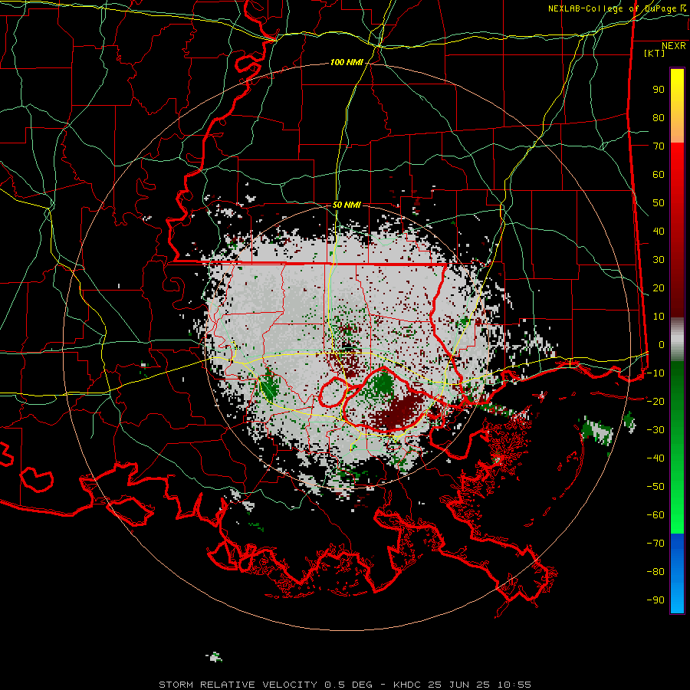Click the 60 value on the color scale
Viewport: 690px width, 690px height.
(659, 175)
